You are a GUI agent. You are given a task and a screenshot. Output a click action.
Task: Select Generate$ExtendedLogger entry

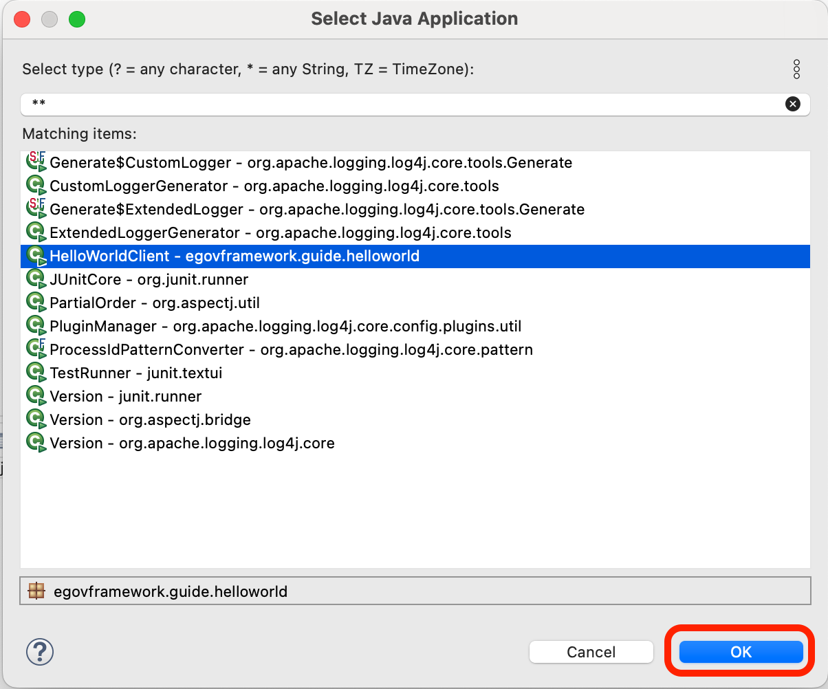(316, 210)
